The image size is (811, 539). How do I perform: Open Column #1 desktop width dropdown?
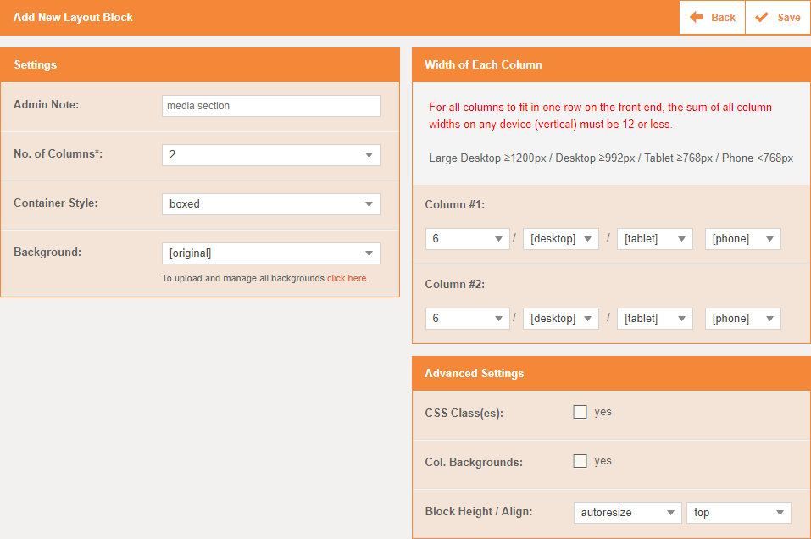coord(561,239)
